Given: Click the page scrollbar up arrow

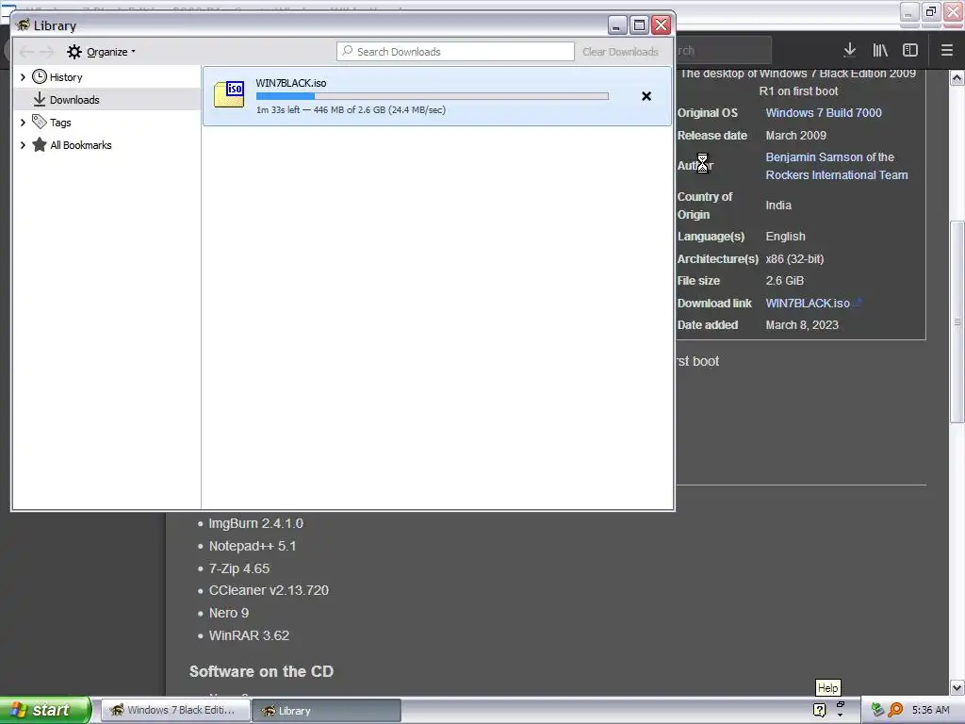Looking at the screenshot, I should click(x=957, y=78).
